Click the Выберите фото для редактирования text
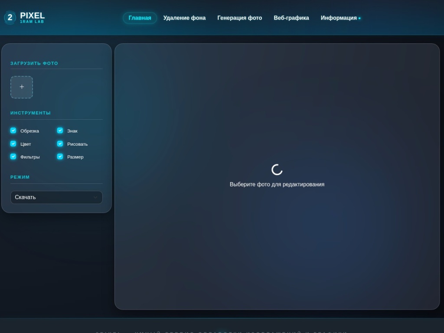 coord(277,184)
